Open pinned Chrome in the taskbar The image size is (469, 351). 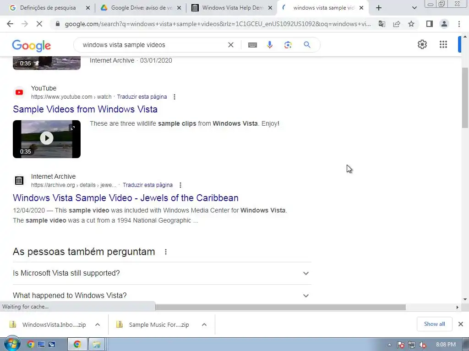30,345
